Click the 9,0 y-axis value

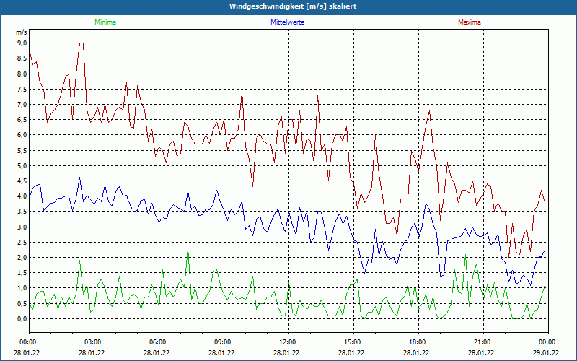(x=22, y=43)
